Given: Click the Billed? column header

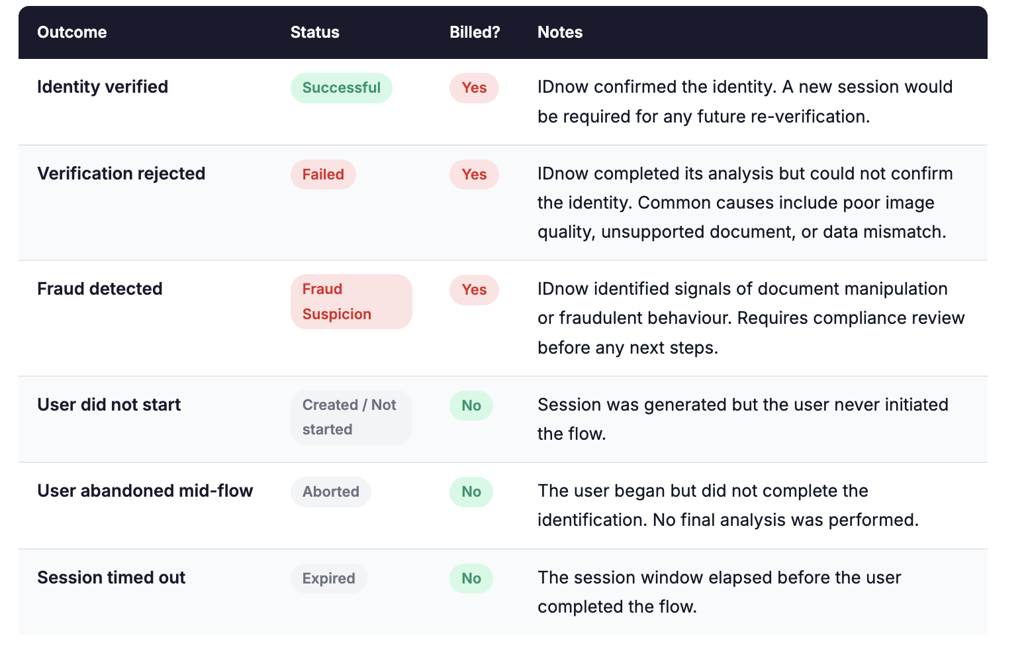Looking at the screenshot, I should 475,32.
